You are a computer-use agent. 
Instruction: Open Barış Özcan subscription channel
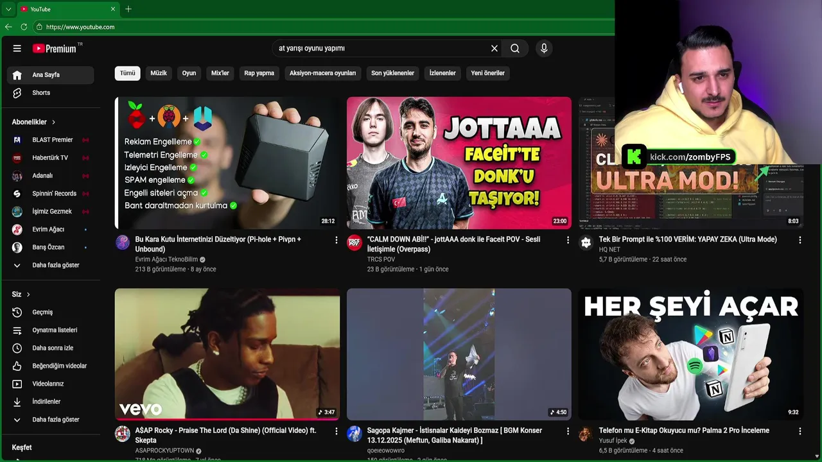coord(50,248)
